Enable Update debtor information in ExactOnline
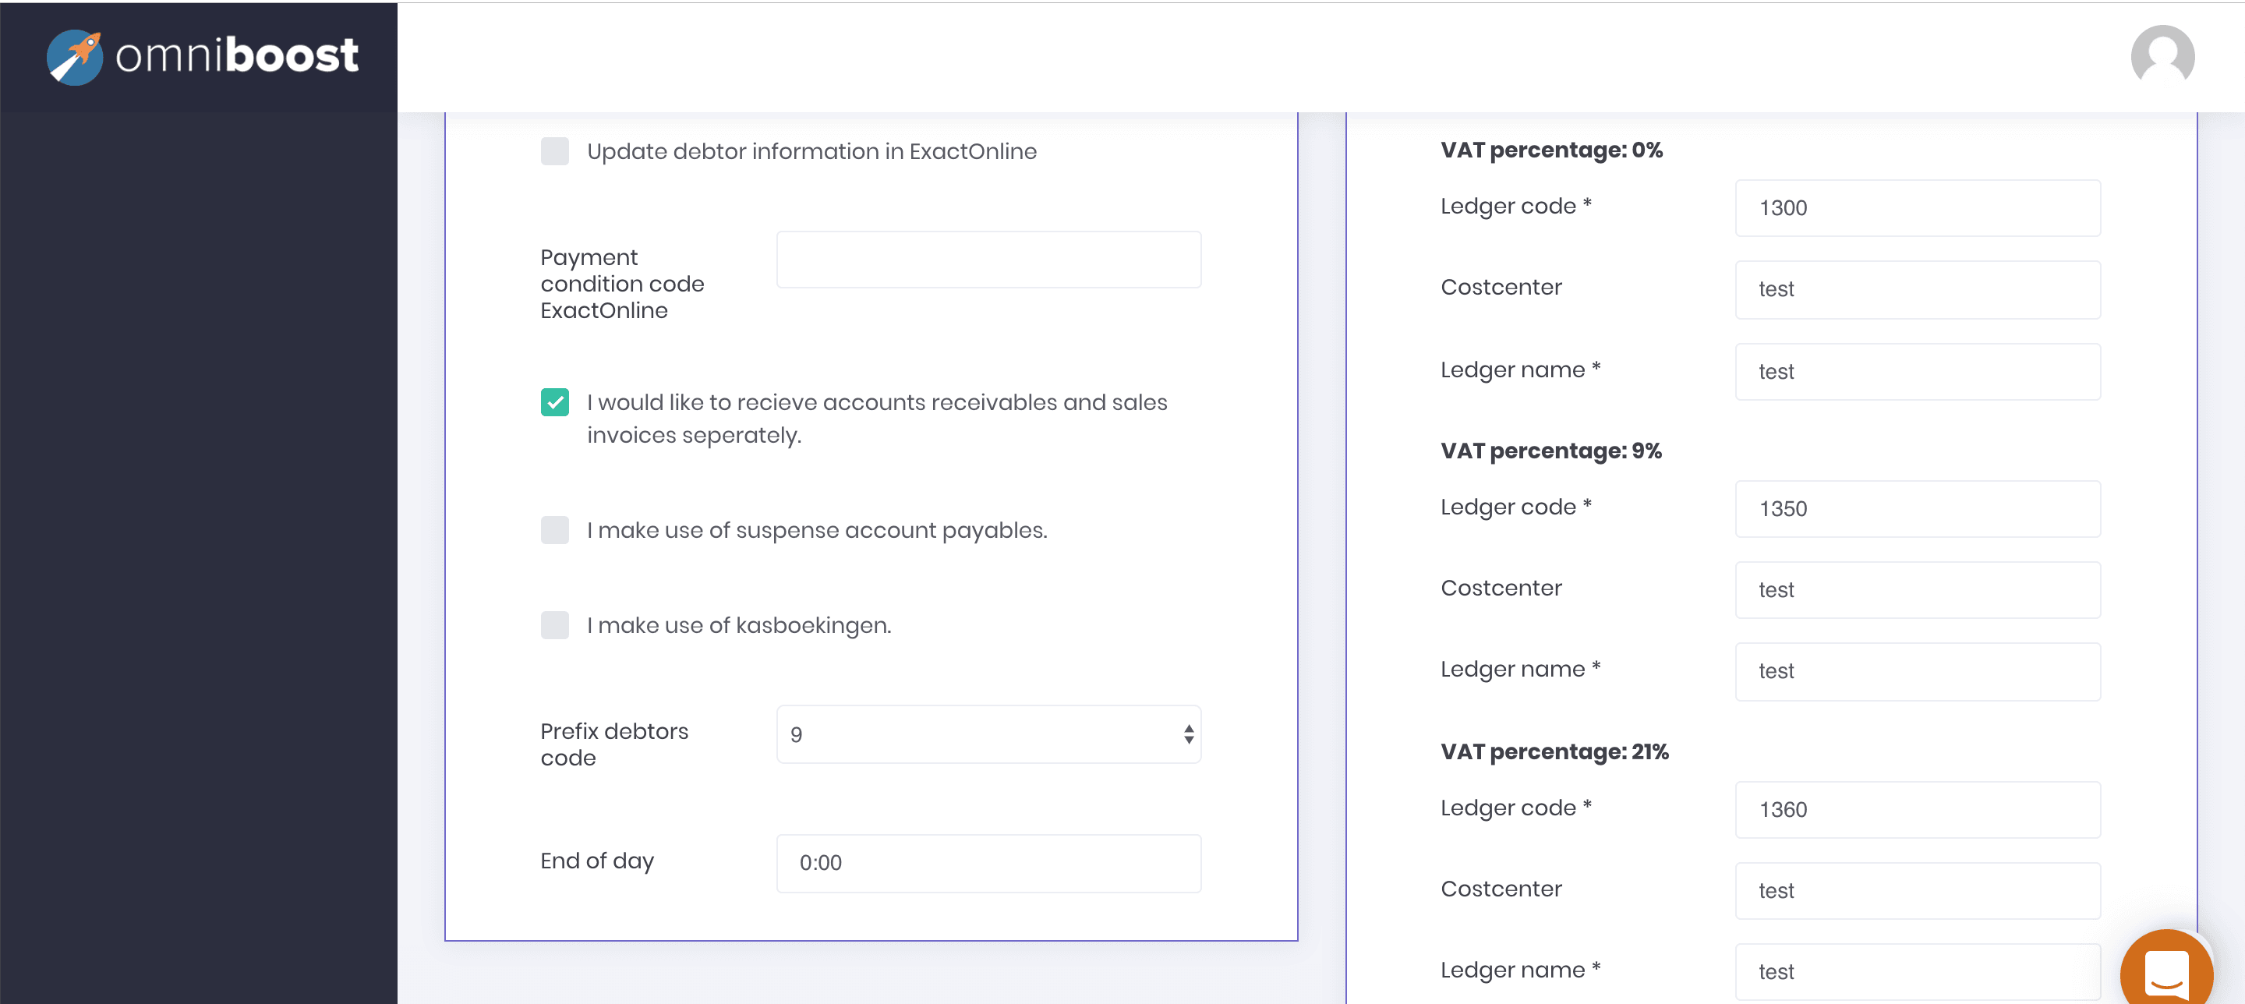 pyautogui.click(x=554, y=152)
